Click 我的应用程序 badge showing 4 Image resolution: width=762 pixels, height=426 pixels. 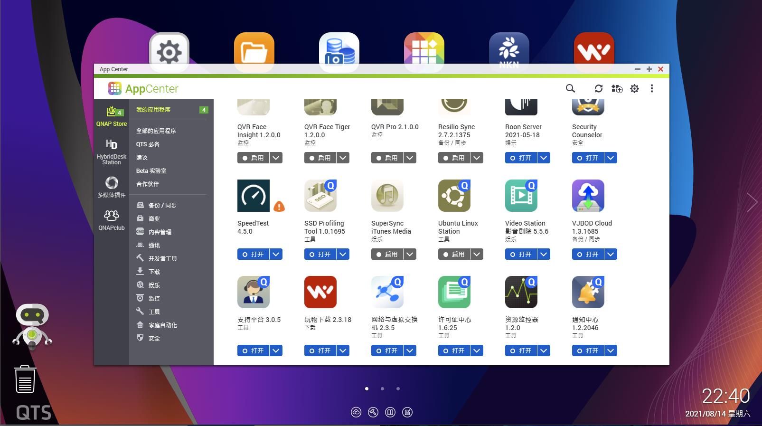(204, 110)
